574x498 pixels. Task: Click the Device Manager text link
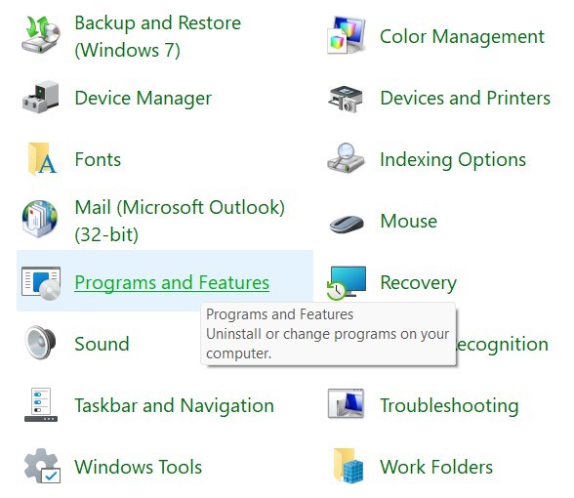(x=143, y=98)
